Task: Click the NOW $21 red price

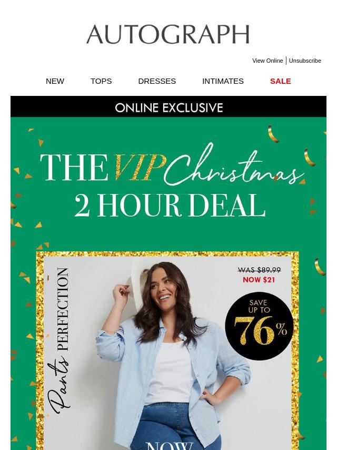Action: coord(259,280)
